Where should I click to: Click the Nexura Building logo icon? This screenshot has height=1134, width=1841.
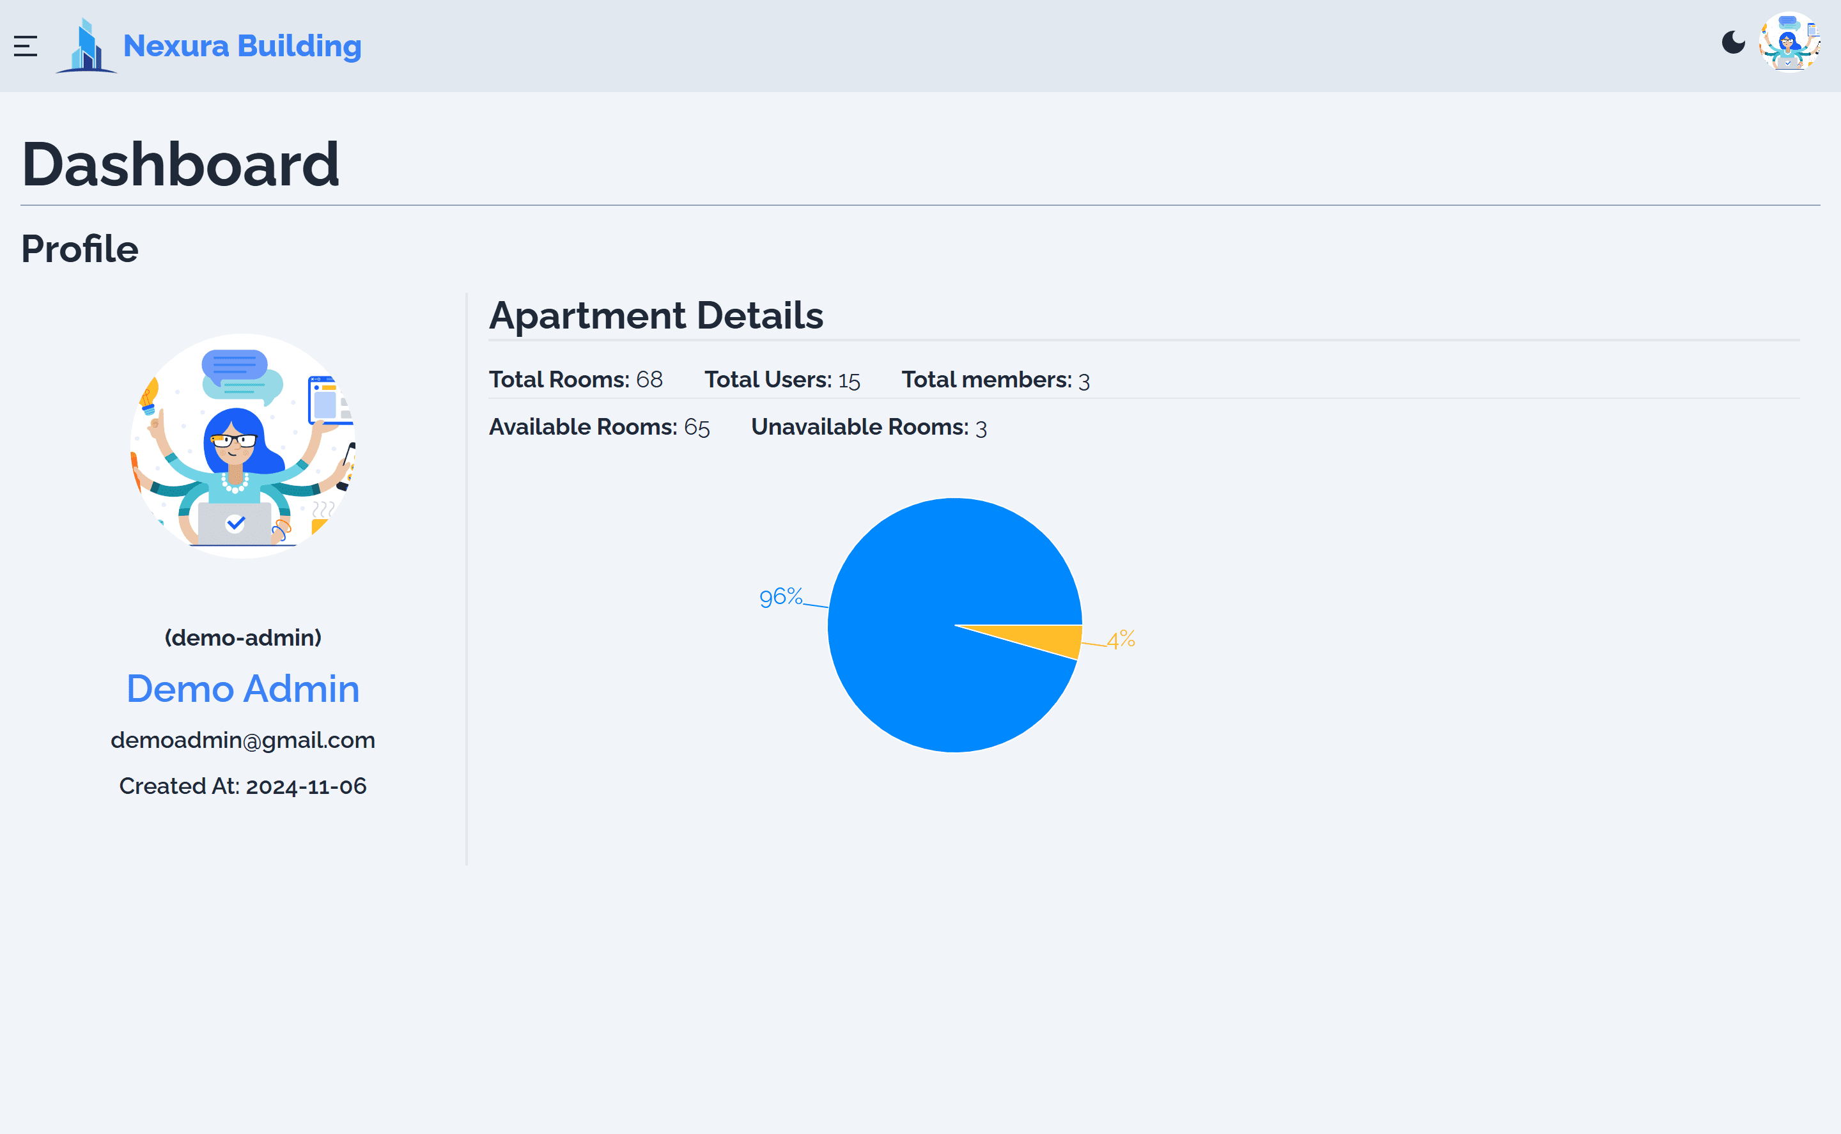coord(86,46)
